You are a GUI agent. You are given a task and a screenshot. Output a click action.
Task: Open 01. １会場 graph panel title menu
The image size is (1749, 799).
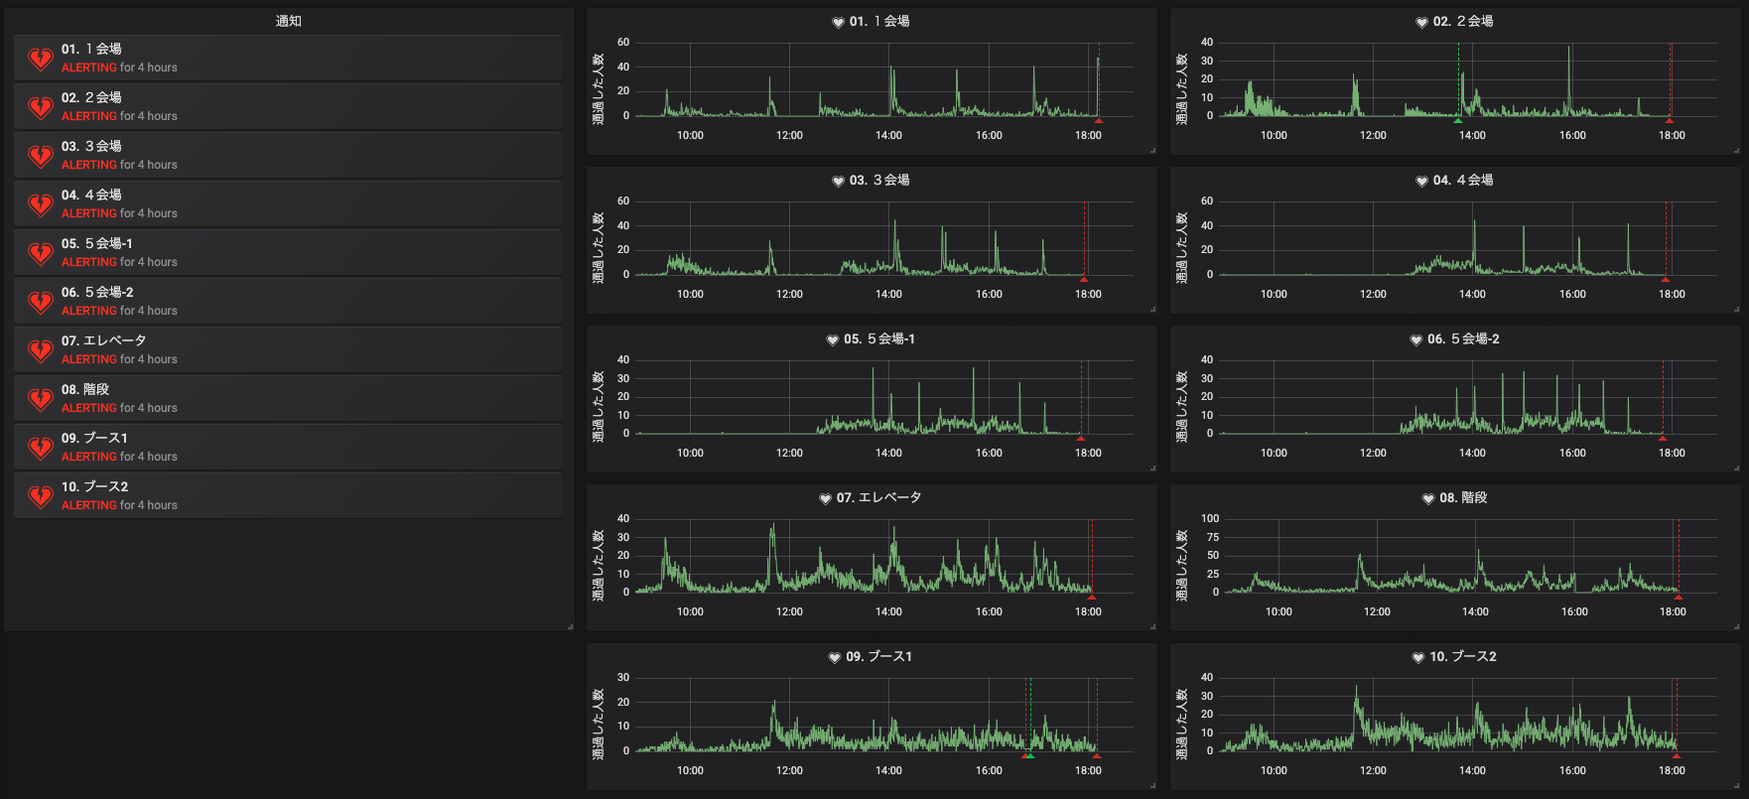879,21
